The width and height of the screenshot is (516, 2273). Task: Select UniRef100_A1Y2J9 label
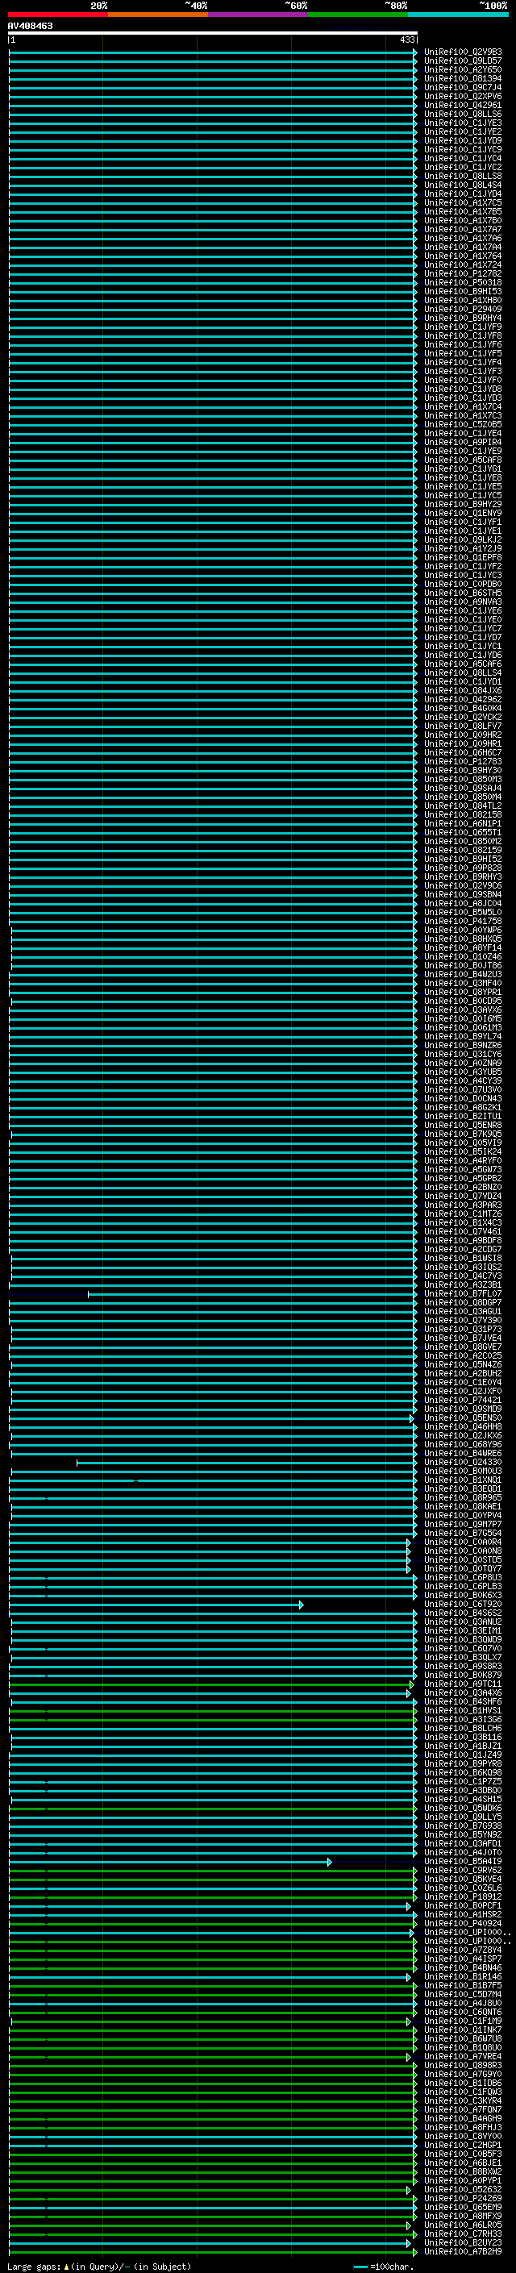click(x=463, y=548)
